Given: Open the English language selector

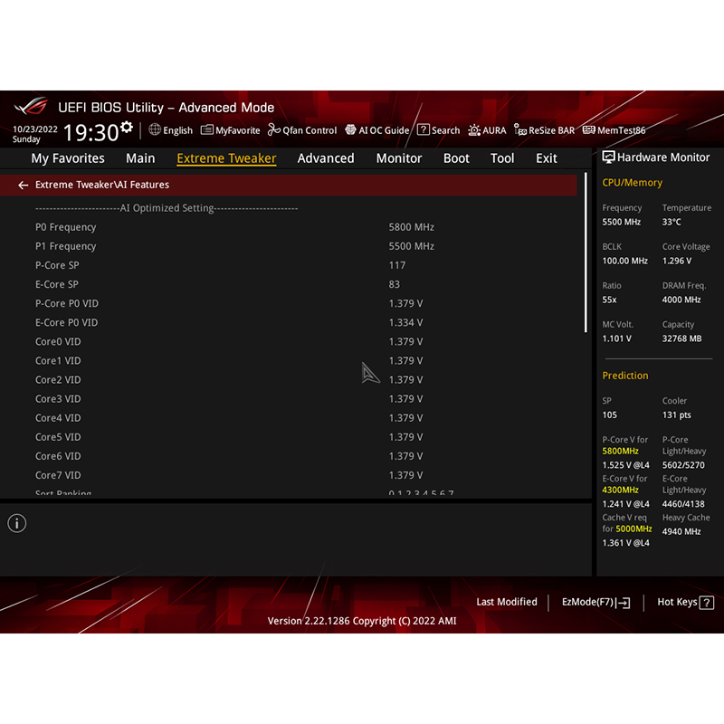Looking at the screenshot, I should pos(170,129).
